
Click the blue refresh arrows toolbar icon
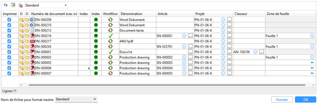6,5
